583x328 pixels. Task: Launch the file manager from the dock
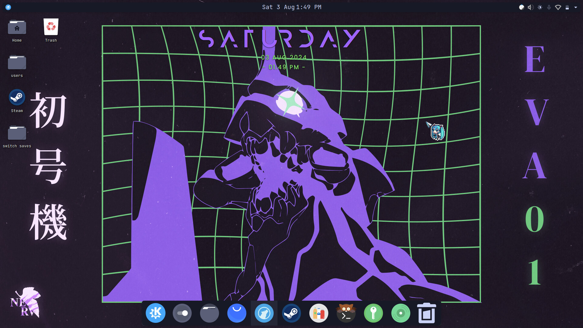tap(210, 313)
